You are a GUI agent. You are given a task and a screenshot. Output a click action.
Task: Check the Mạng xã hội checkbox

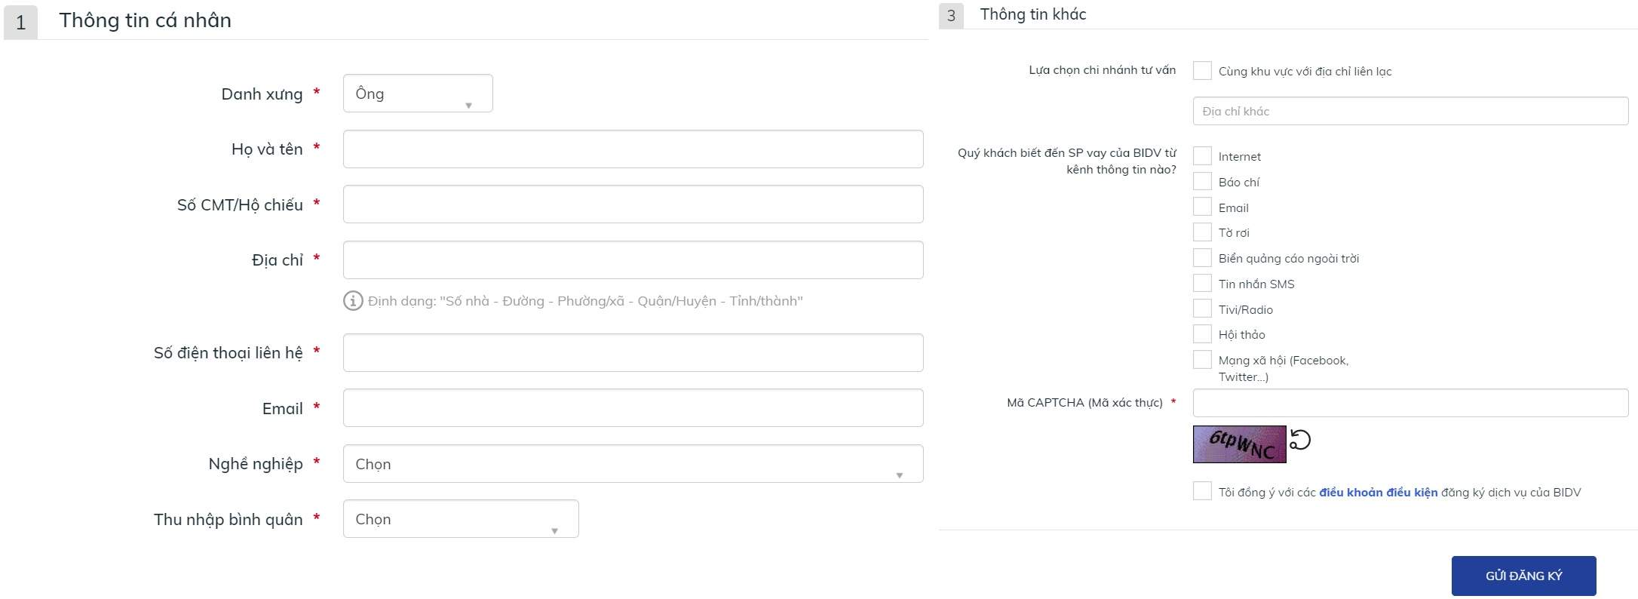[1202, 360]
